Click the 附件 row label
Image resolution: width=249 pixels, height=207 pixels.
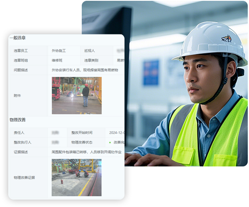pyautogui.click(x=17, y=96)
